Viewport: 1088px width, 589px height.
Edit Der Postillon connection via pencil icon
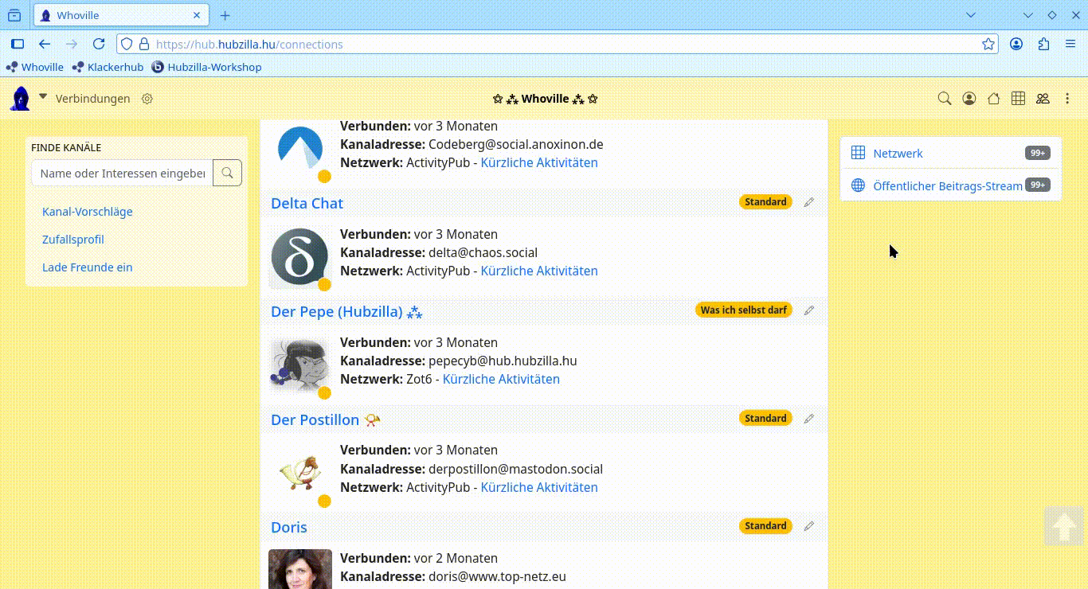click(x=809, y=419)
